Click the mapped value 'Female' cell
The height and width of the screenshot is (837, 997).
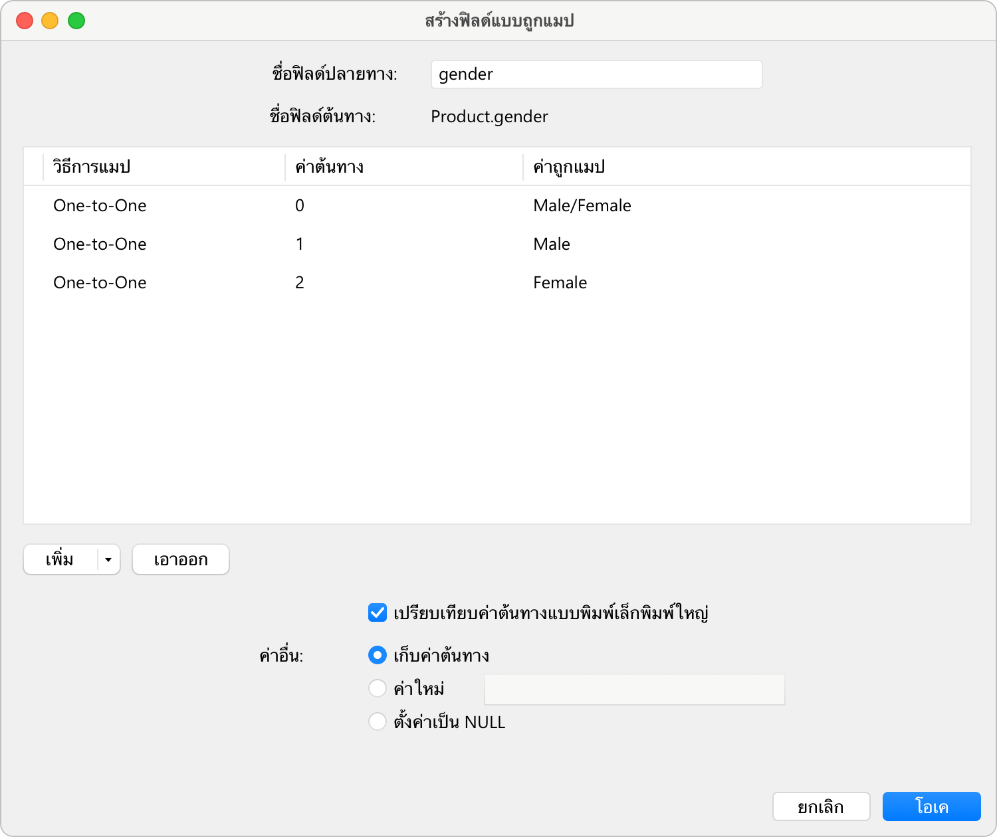560,283
